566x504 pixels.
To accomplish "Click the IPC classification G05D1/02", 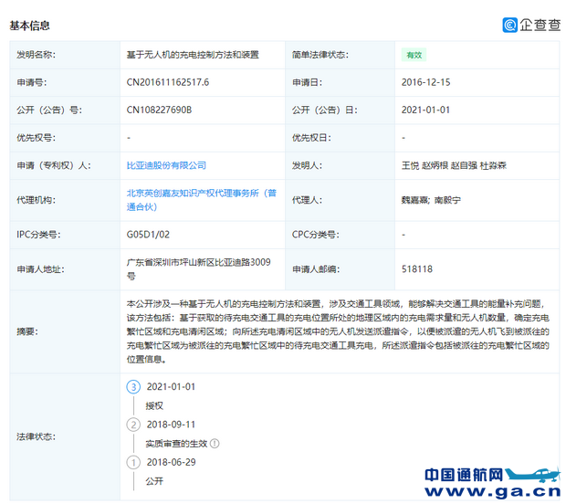I will click(x=149, y=234).
